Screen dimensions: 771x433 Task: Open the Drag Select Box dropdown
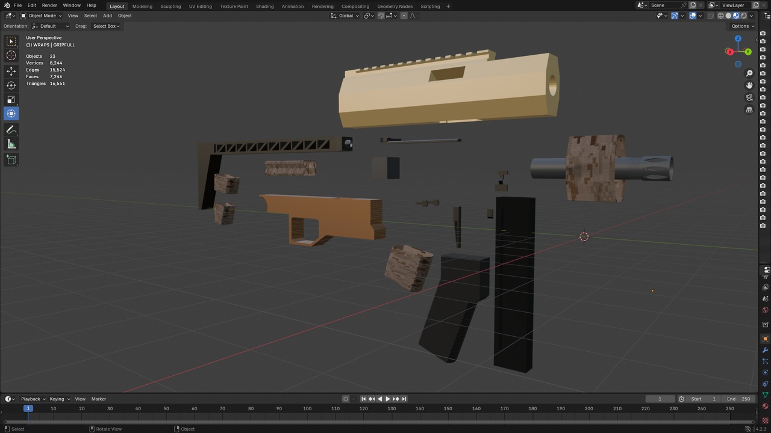coord(106,26)
